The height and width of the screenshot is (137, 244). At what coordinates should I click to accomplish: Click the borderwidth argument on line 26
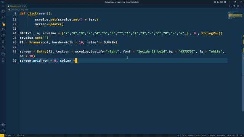63,42
